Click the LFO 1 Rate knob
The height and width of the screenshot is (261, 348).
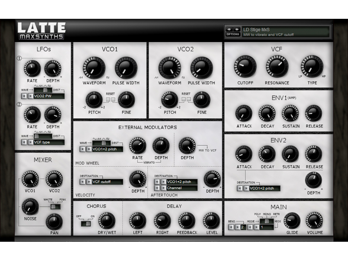pyautogui.click(x=32, y=68)
